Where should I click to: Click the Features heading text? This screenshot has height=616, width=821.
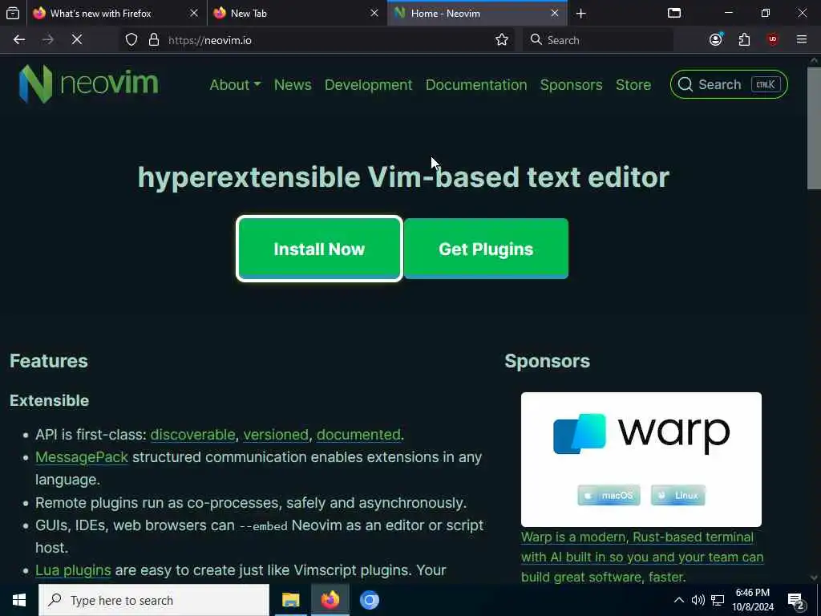click(x=49, y=361)
